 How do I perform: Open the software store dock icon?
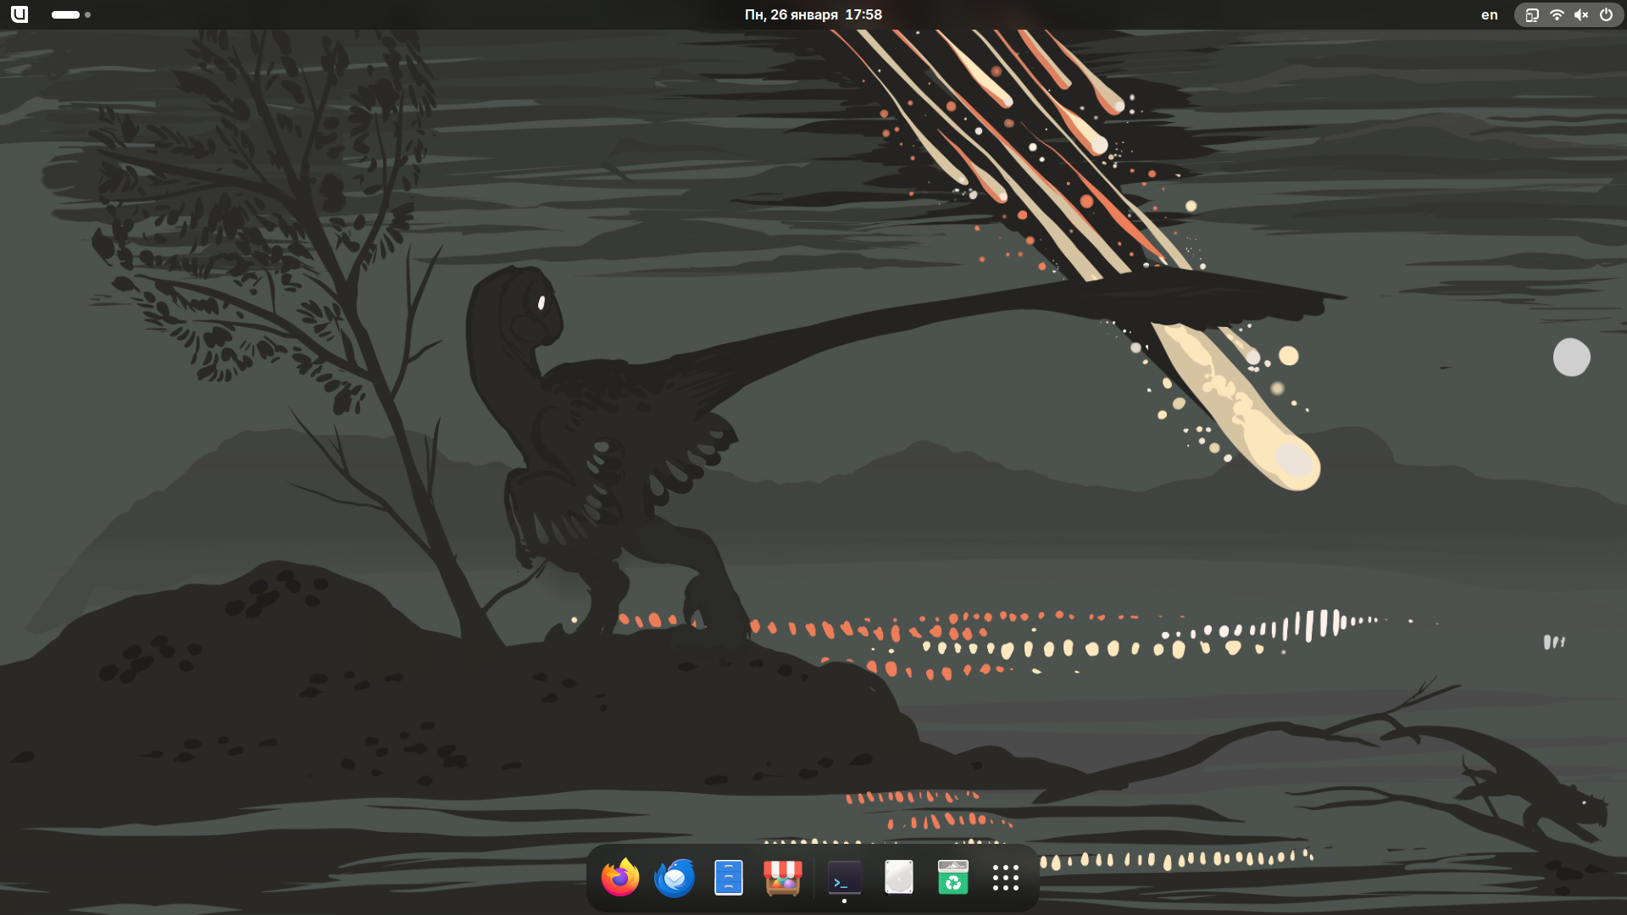tap(782, 878)
